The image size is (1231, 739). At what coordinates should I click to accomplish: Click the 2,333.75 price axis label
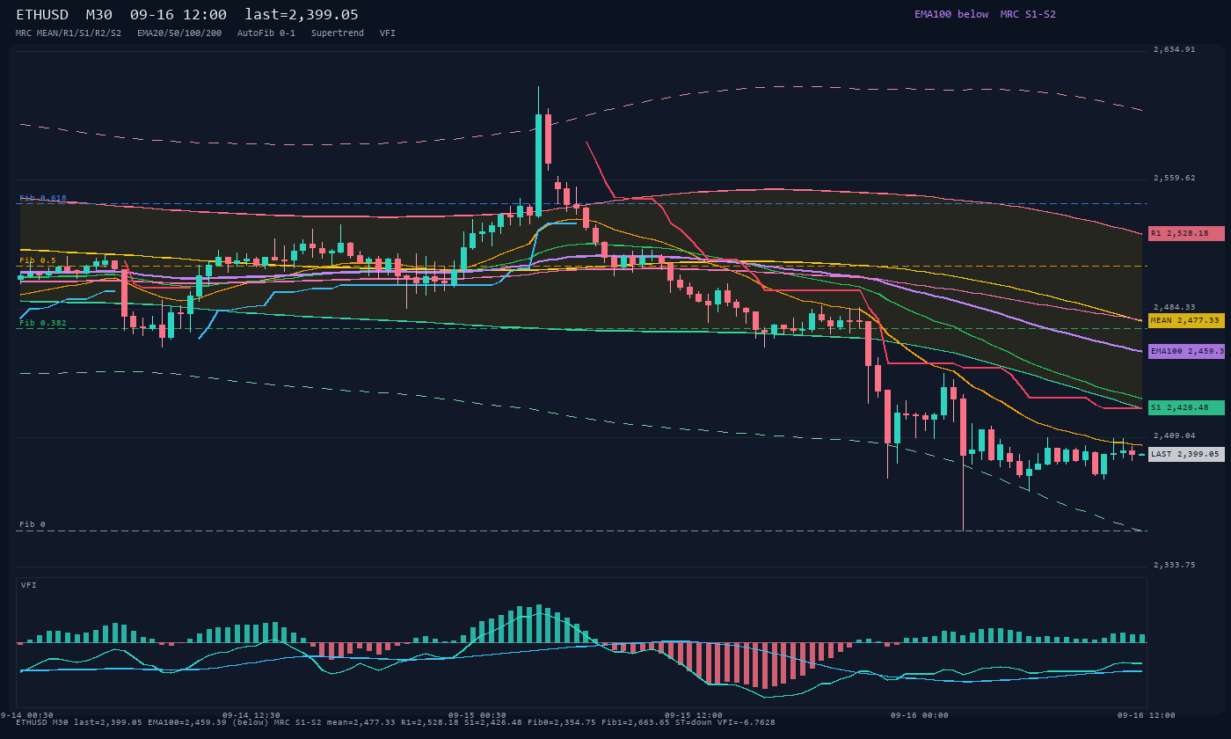pyautogui.click(x=1174, y=565)
